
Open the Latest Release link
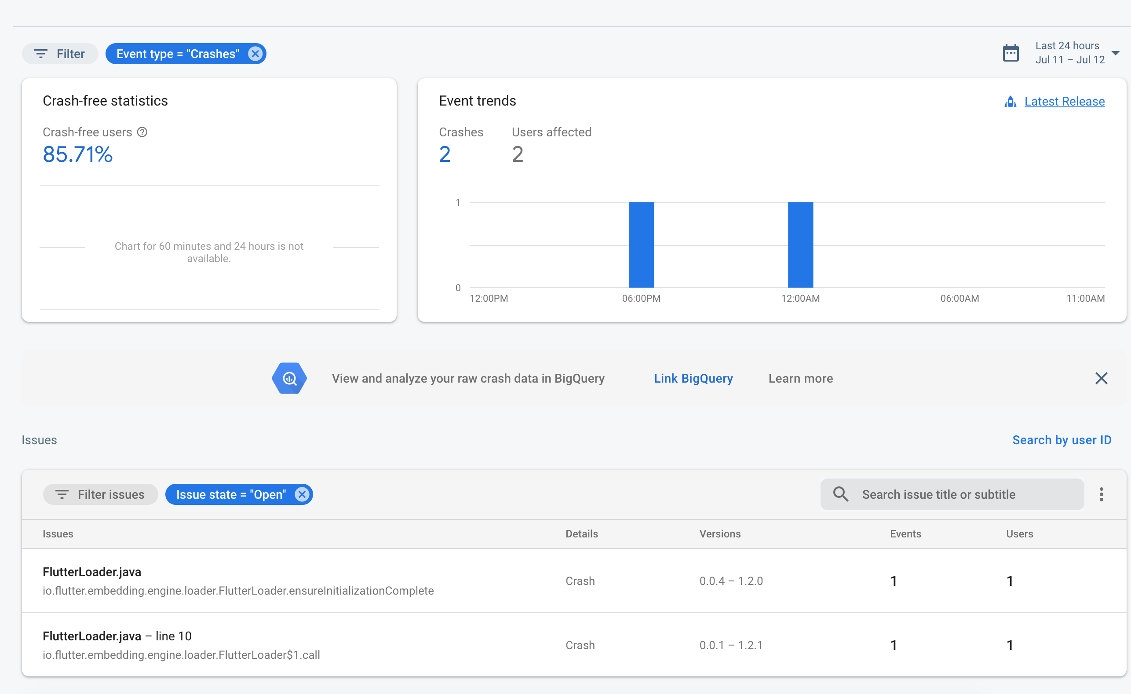pos(1064,102)
